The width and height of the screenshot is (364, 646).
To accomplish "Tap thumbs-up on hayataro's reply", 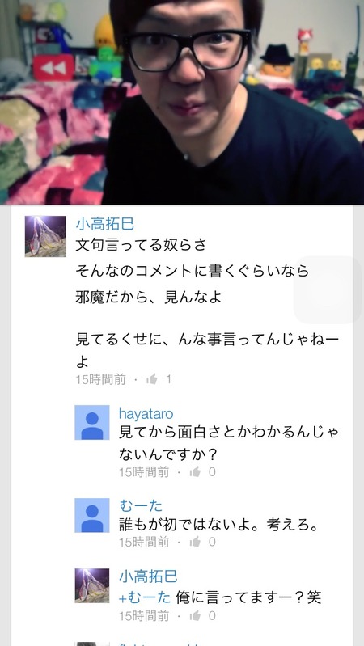I will tap(196, 471).
